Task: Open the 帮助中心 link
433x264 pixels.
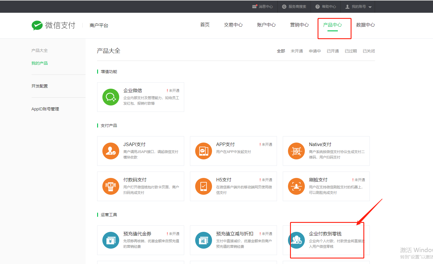Action: pos(329,6)
